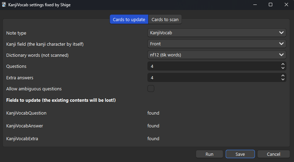This screenshot has width=294, height=162.
Task: Decrease the Questions value with down arrow
Action: click(x=283, y=68)
